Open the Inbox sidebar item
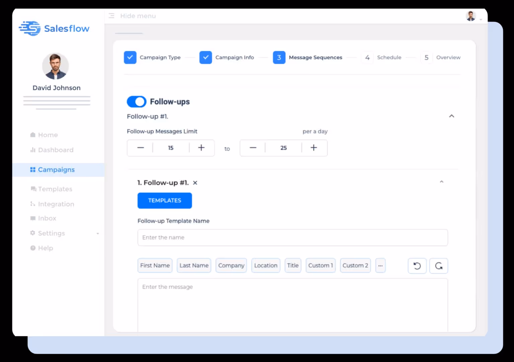Image resolution: width=514 pixels, height=362 pixels. 47,218
